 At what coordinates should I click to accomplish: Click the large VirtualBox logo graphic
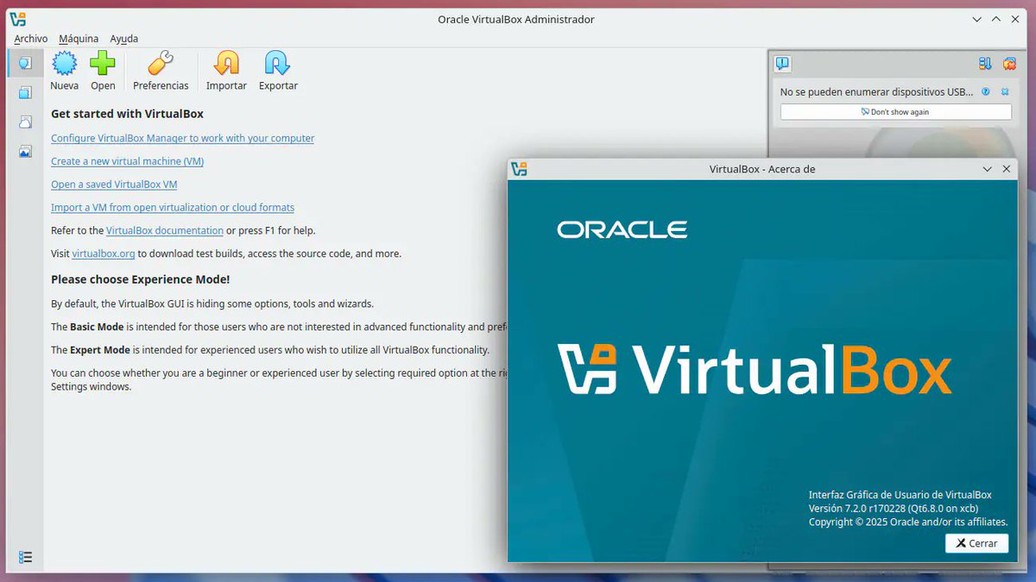pyautogui.click(x=755, y=368)
